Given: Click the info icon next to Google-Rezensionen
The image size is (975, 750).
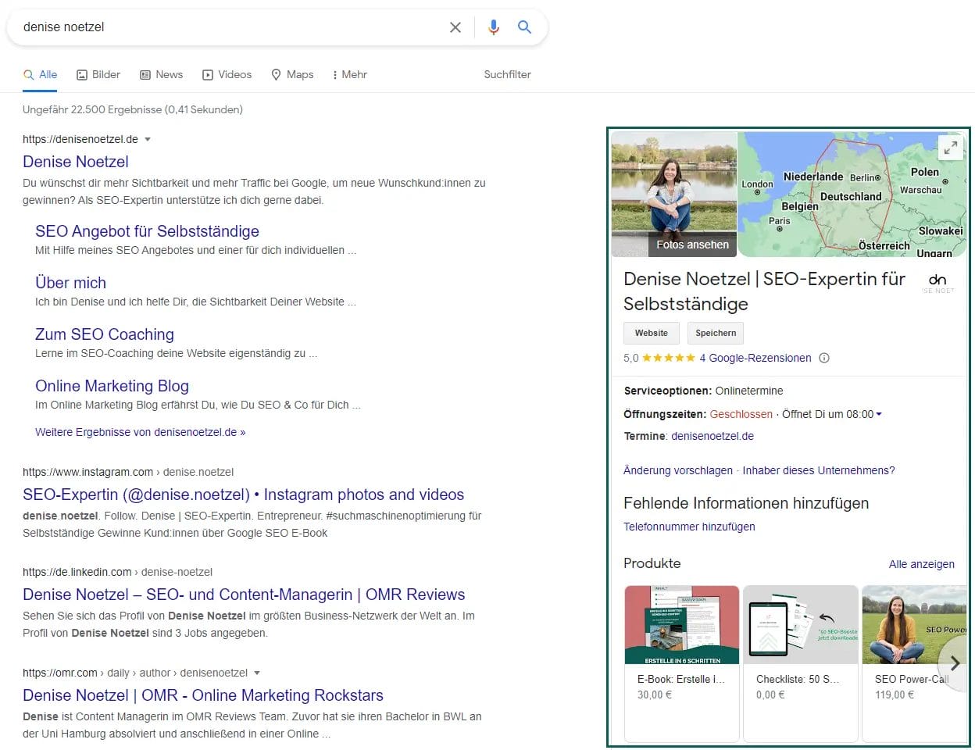Looking at the screenshot, I should (824, 358).
